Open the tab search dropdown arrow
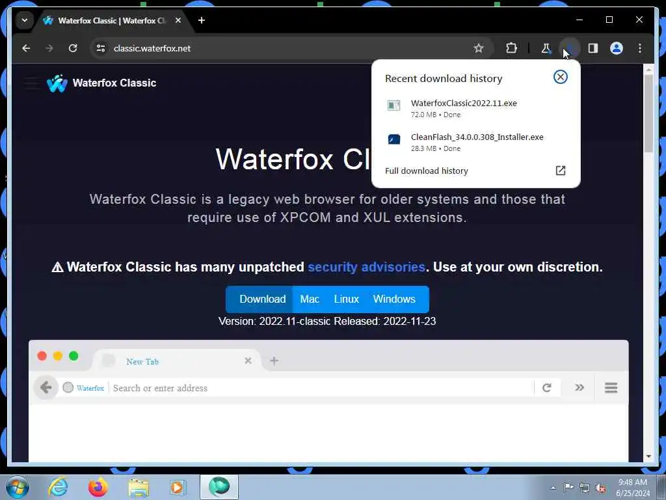 [x=25, y=20]
